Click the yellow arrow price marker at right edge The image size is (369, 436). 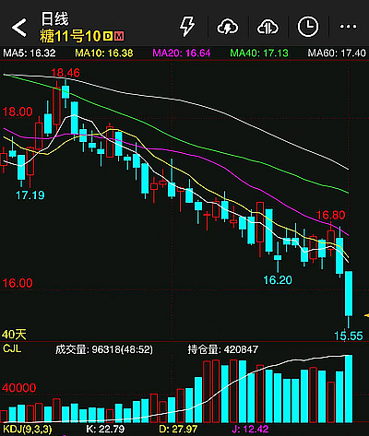(x=366, y=315)
